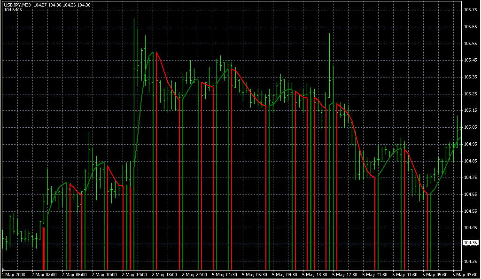Click the 6 May 01:30 time label
481x279 pixels.
pyautogui.click(x=405, y=274)
